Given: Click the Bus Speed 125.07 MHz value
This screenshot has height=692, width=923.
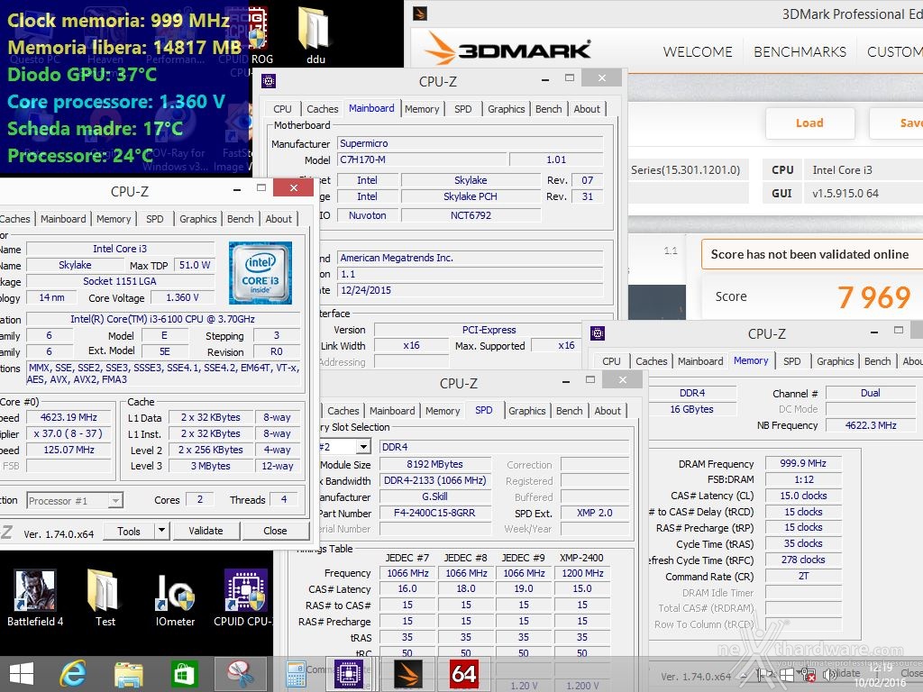Looking at the screenshot, I should coord(69,450).
